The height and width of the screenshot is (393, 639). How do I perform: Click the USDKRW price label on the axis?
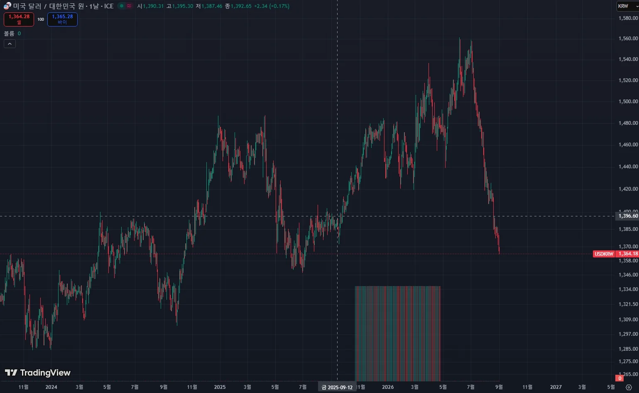(604, 254)
